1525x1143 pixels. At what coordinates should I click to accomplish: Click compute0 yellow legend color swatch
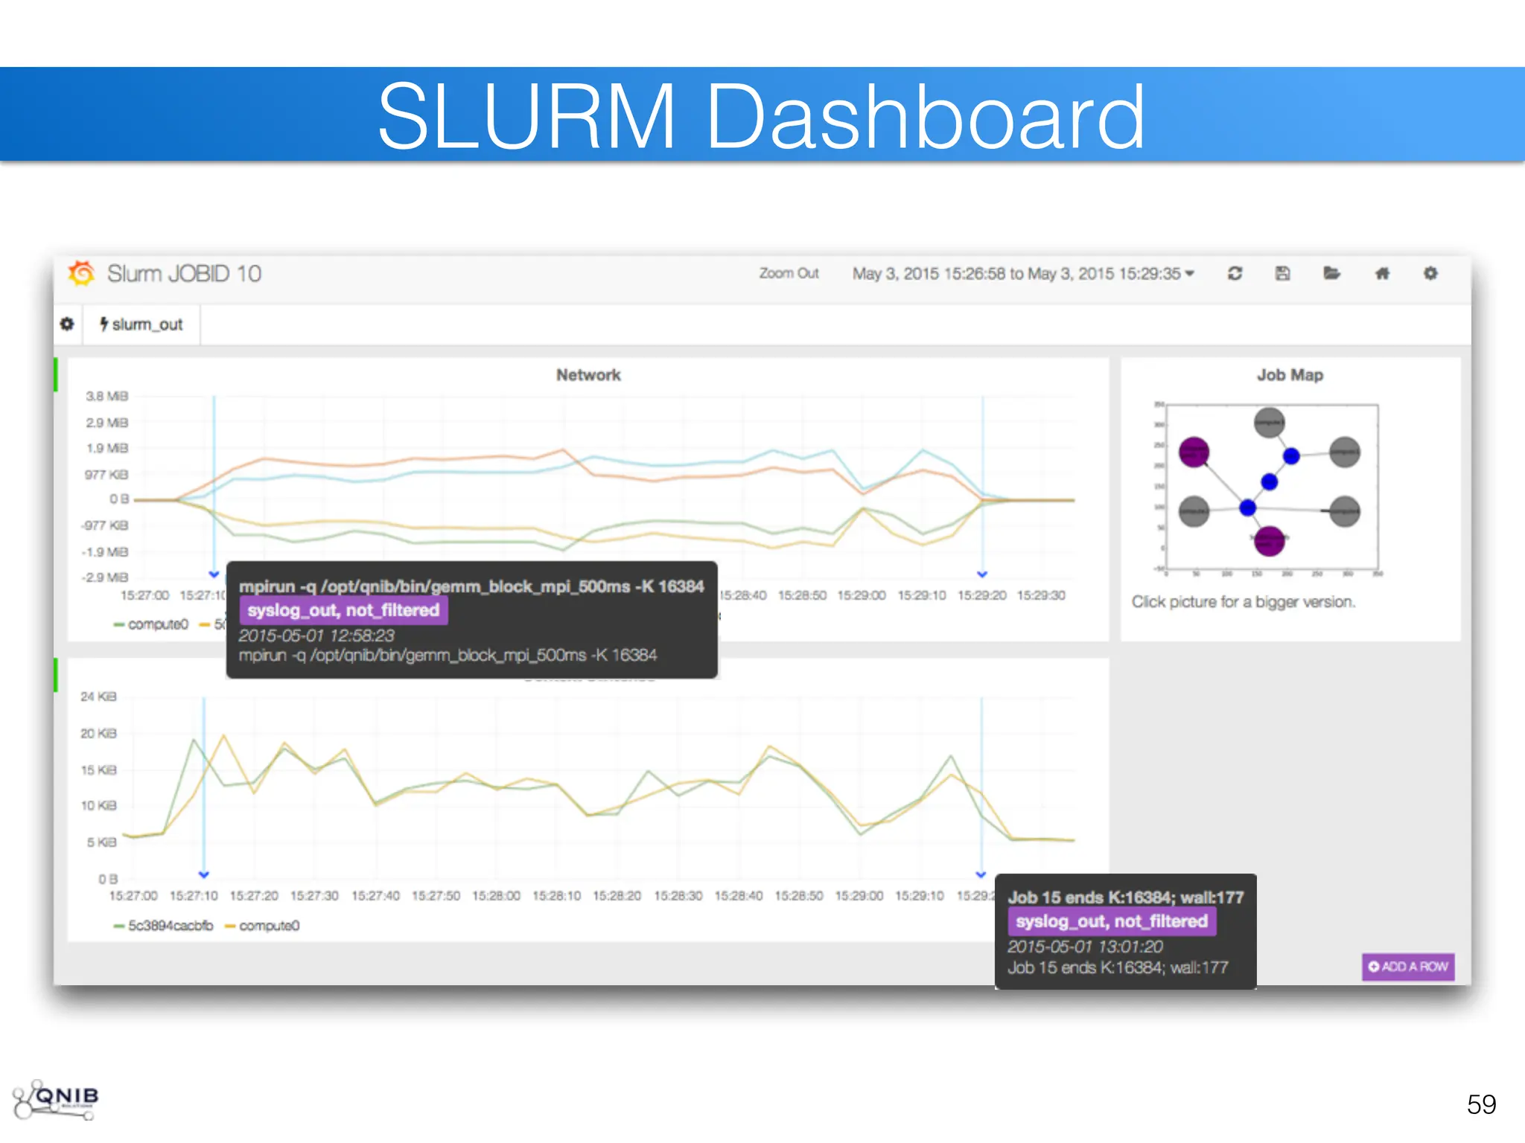pyautogui.click(x=230, y=926)
